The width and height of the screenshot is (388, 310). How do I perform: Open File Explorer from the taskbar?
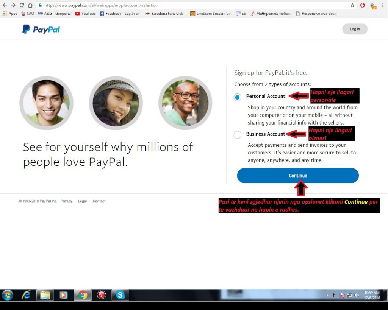click(x=45, y=295)
